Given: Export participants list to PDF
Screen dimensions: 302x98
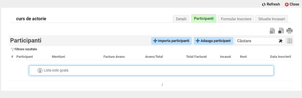Looking at the screenshot, I should tap(281, 31).
